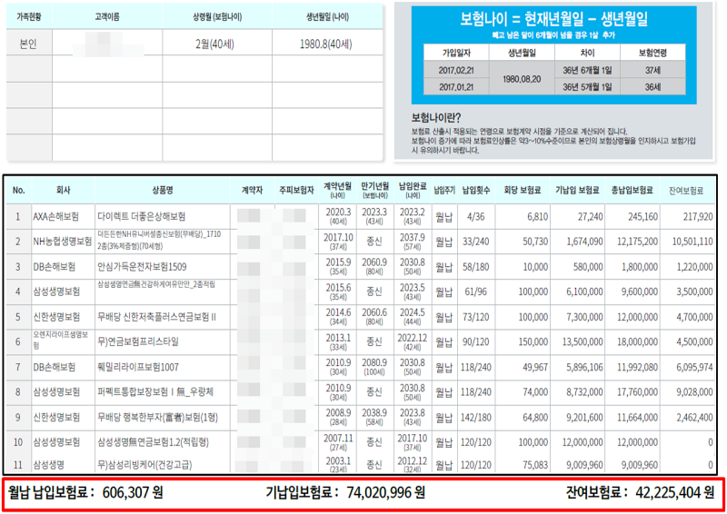Click the 보험나이란? heading
Image resolution: width=727 pixels, height=514 pixels.
tap(436, 117)
